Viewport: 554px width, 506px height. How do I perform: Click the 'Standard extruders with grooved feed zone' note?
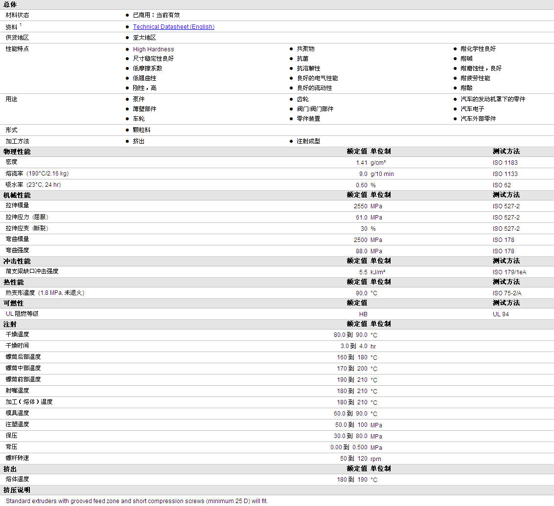click(x=137, y=501)
